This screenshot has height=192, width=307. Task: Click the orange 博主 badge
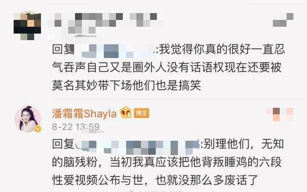pyautogui.click(x=142, y=113)
